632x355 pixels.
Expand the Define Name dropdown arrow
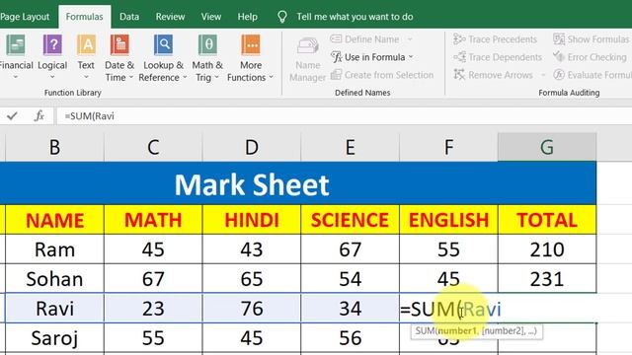pos(410,39)
